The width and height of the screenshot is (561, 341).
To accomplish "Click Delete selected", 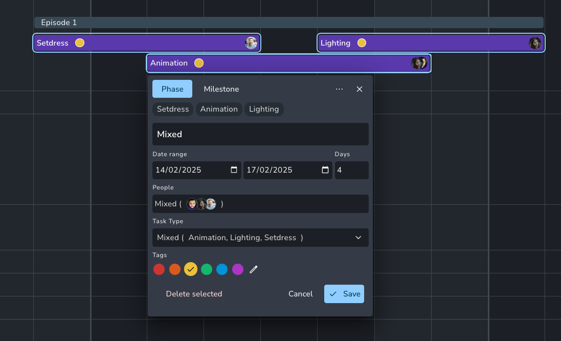I will click(194, 294).
